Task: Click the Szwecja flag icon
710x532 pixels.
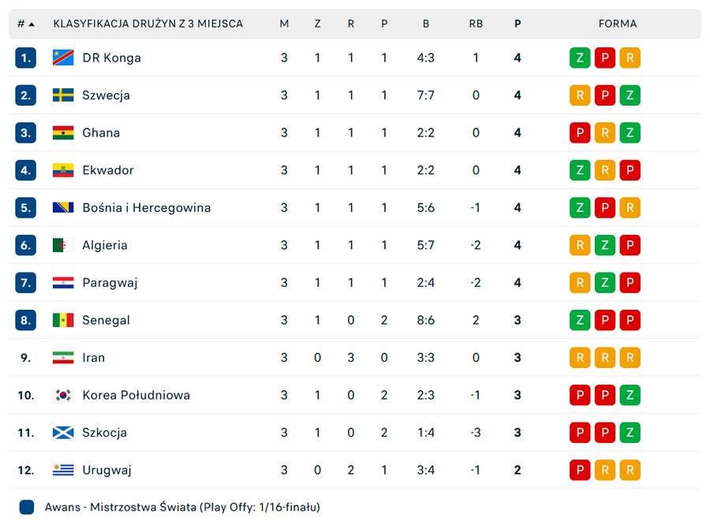Action: point(63,95)
